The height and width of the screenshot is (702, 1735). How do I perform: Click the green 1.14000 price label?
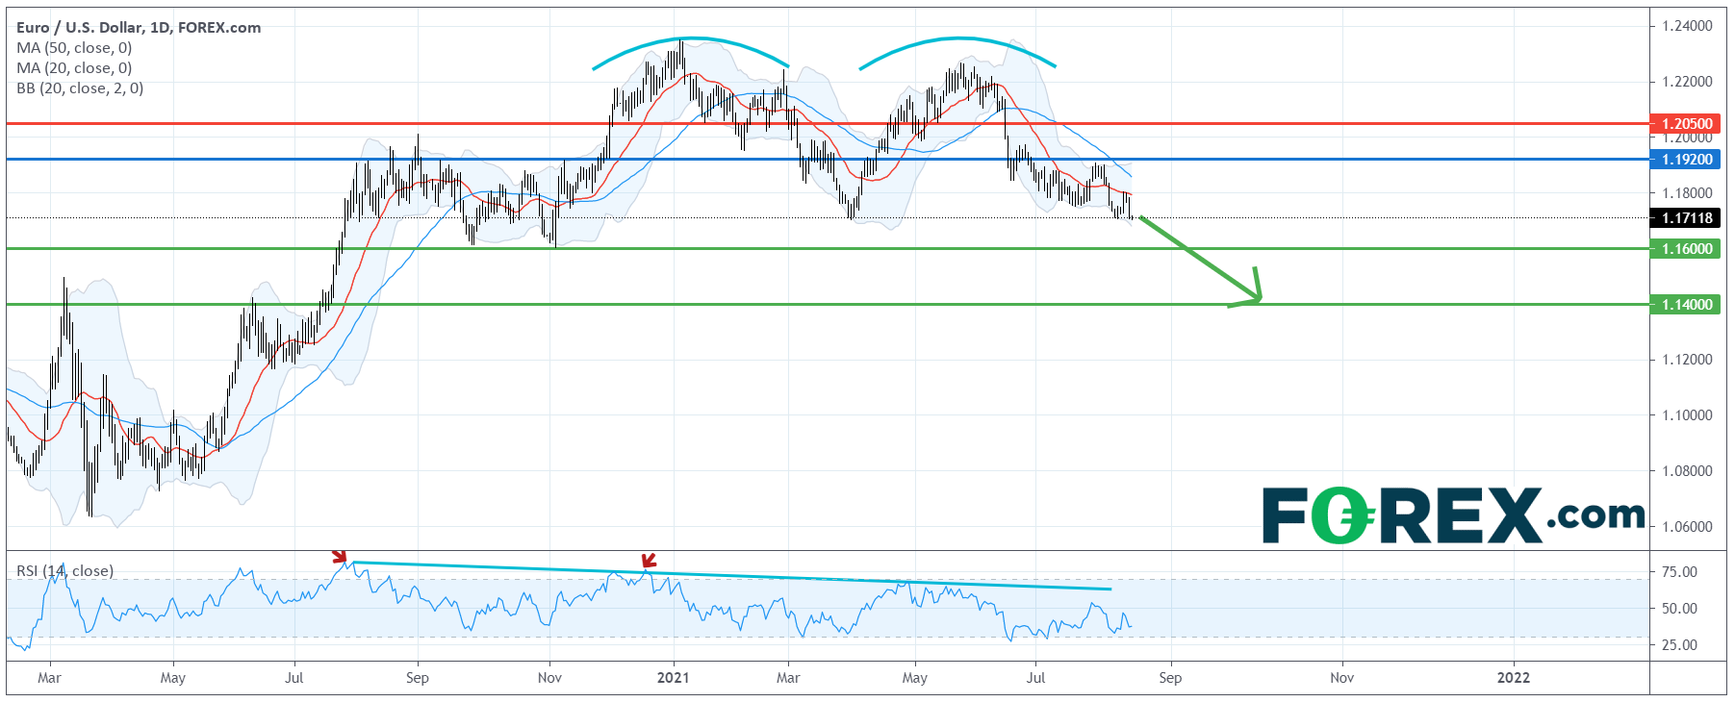pos(1686,305)
